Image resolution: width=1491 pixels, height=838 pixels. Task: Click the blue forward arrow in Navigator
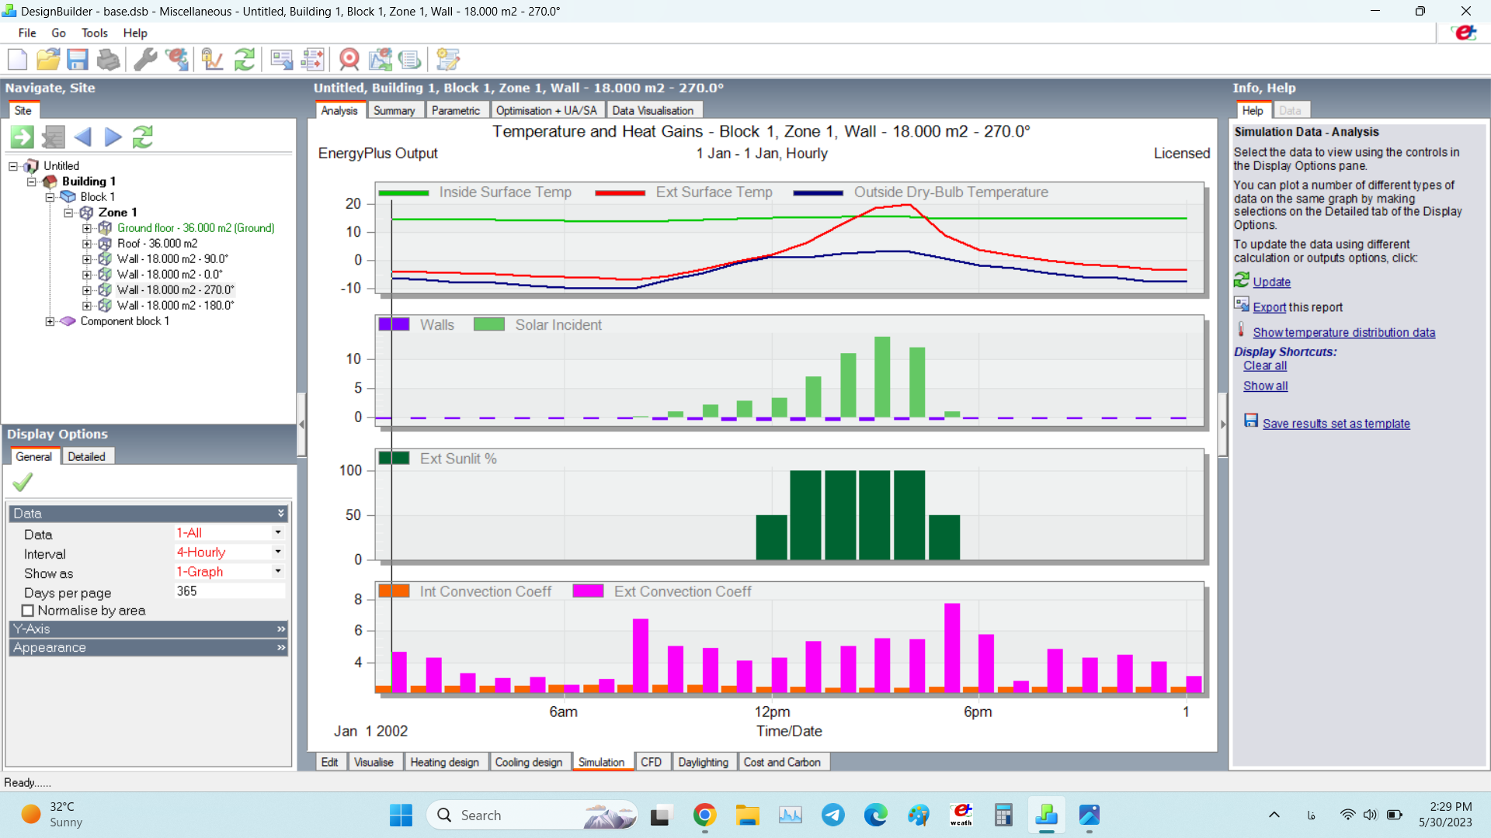click(x=113, y=137)
